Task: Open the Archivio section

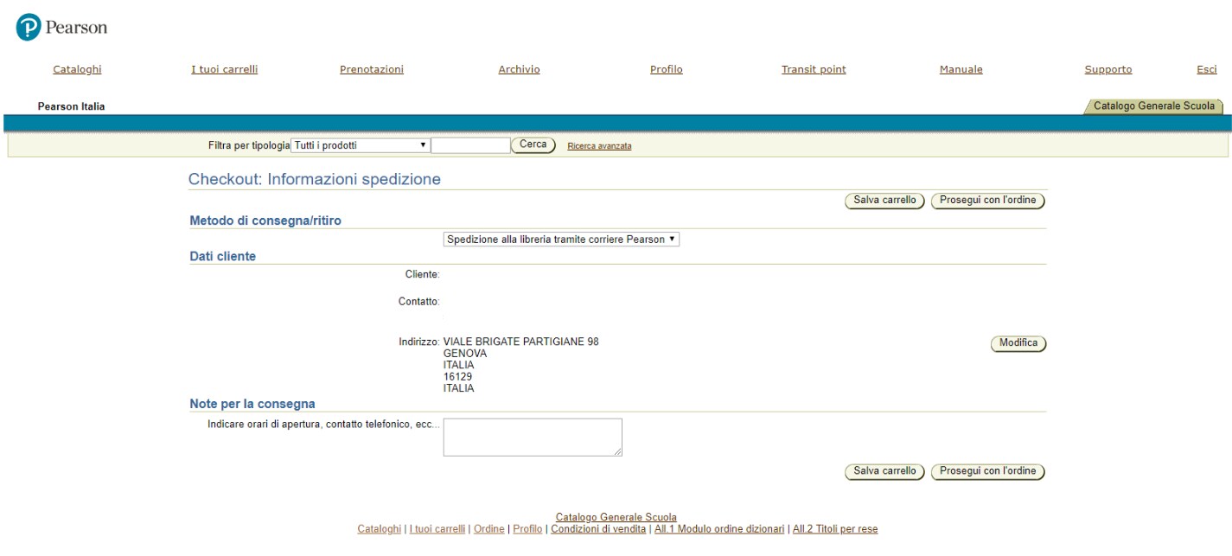Action: click(519, 70)
